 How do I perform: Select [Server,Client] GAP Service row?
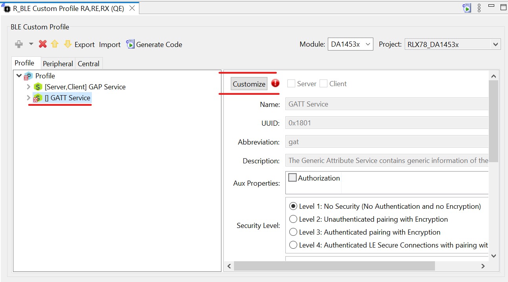pos(85,87)
